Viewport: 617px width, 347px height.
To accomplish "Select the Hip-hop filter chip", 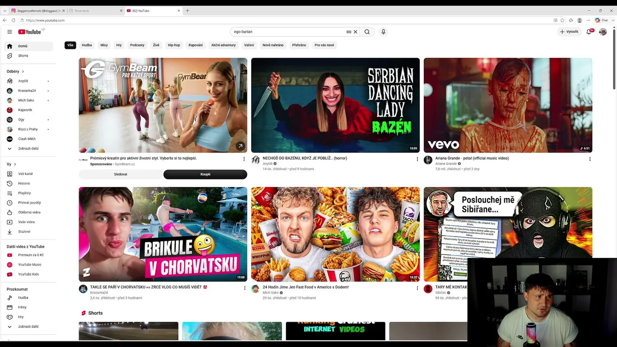I will (x=174, y=45).
